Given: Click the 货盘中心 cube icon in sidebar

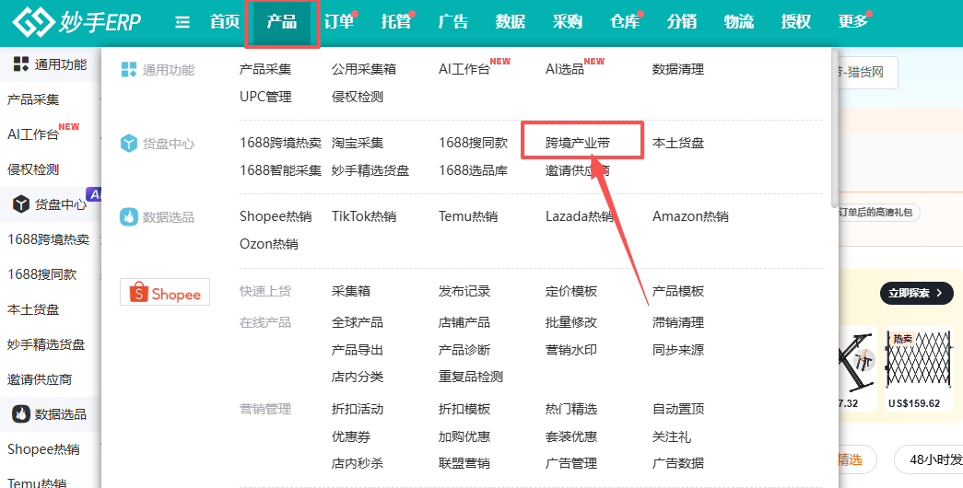Looking at the screenshot, I should pyautogui.click(x=21, y=203).
